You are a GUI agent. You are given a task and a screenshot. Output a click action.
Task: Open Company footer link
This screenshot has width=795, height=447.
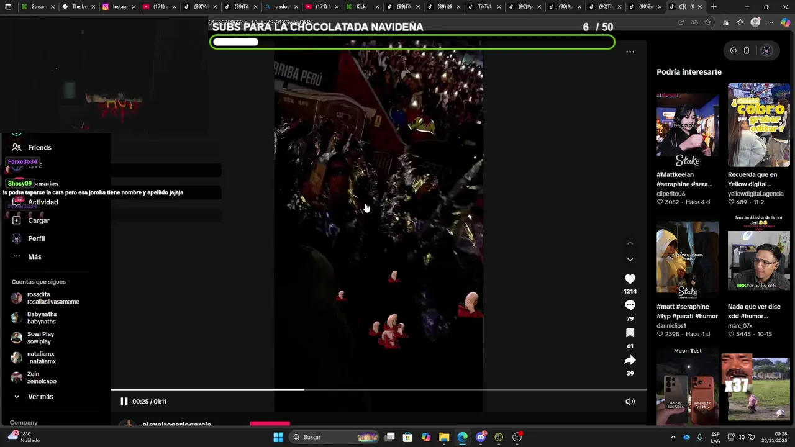pos(24,423)
